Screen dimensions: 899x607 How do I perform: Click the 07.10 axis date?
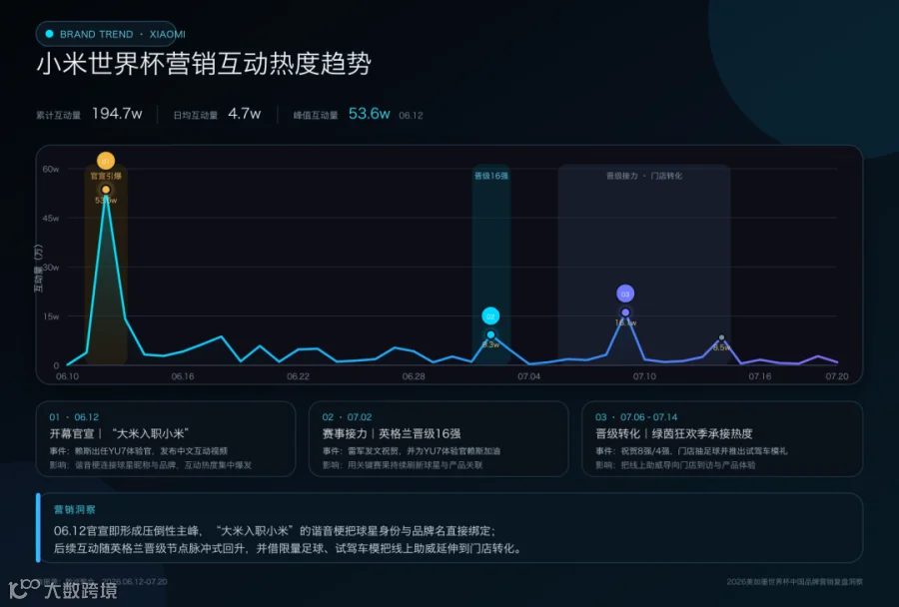click(644, 376)
